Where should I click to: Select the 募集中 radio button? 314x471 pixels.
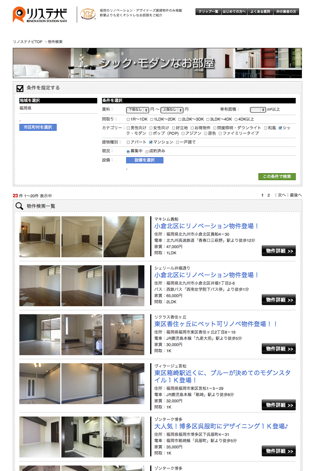click(128, 151)
